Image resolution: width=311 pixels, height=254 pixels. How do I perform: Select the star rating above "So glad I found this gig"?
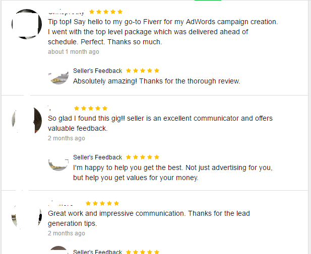click(x=91, y=108)
